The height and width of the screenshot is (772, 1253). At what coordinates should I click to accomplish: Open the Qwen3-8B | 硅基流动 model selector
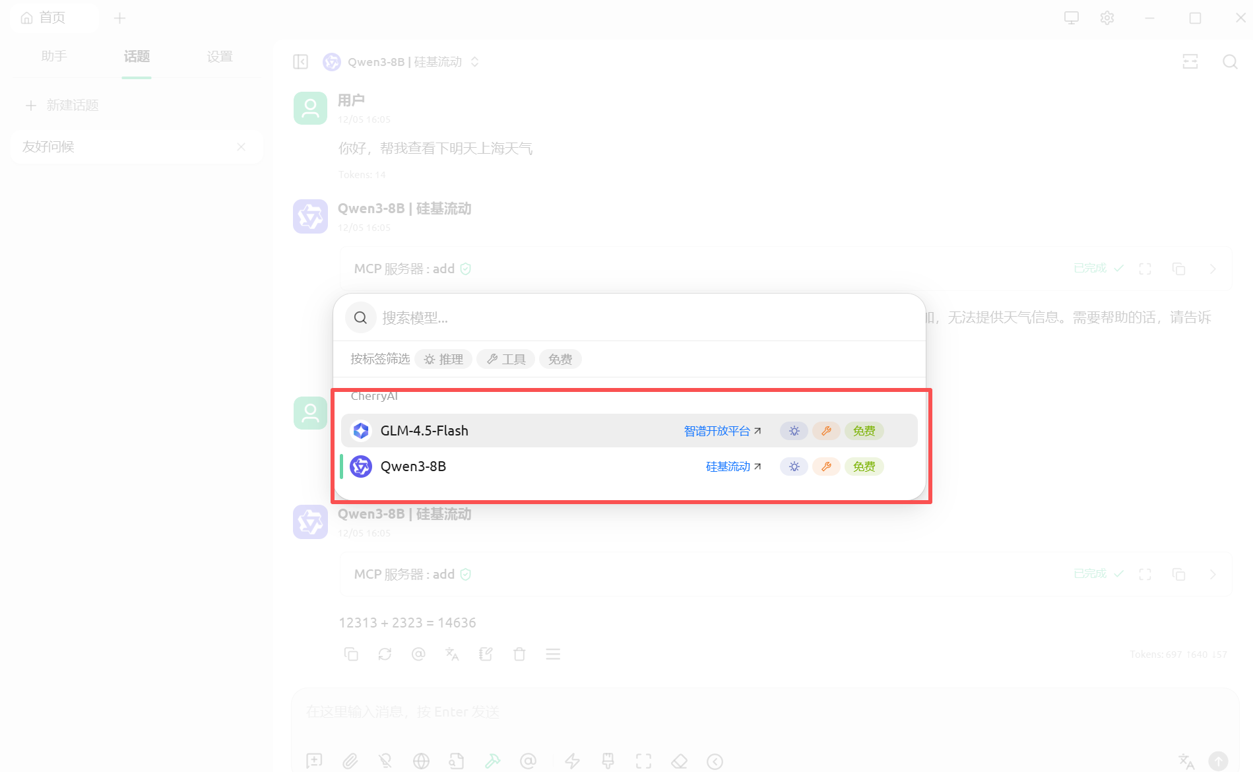click(x=401, y=61)
